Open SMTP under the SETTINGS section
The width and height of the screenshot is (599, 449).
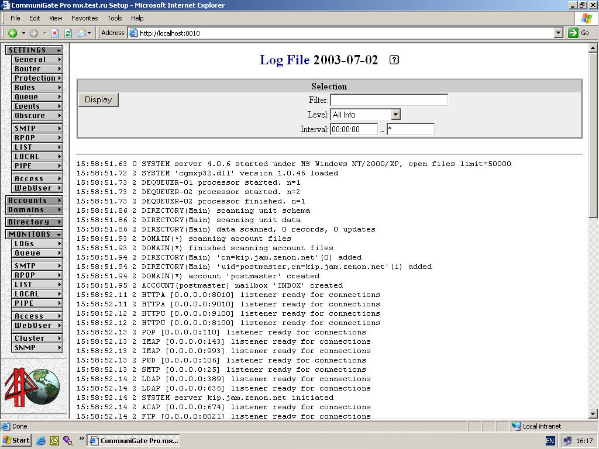click(37, 128)
